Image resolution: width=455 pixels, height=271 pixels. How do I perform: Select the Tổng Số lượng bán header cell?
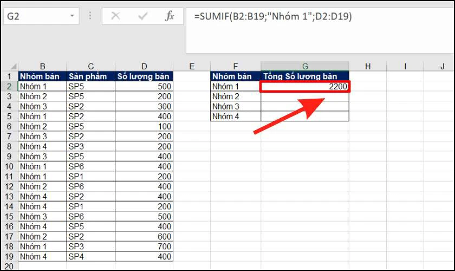305,76
